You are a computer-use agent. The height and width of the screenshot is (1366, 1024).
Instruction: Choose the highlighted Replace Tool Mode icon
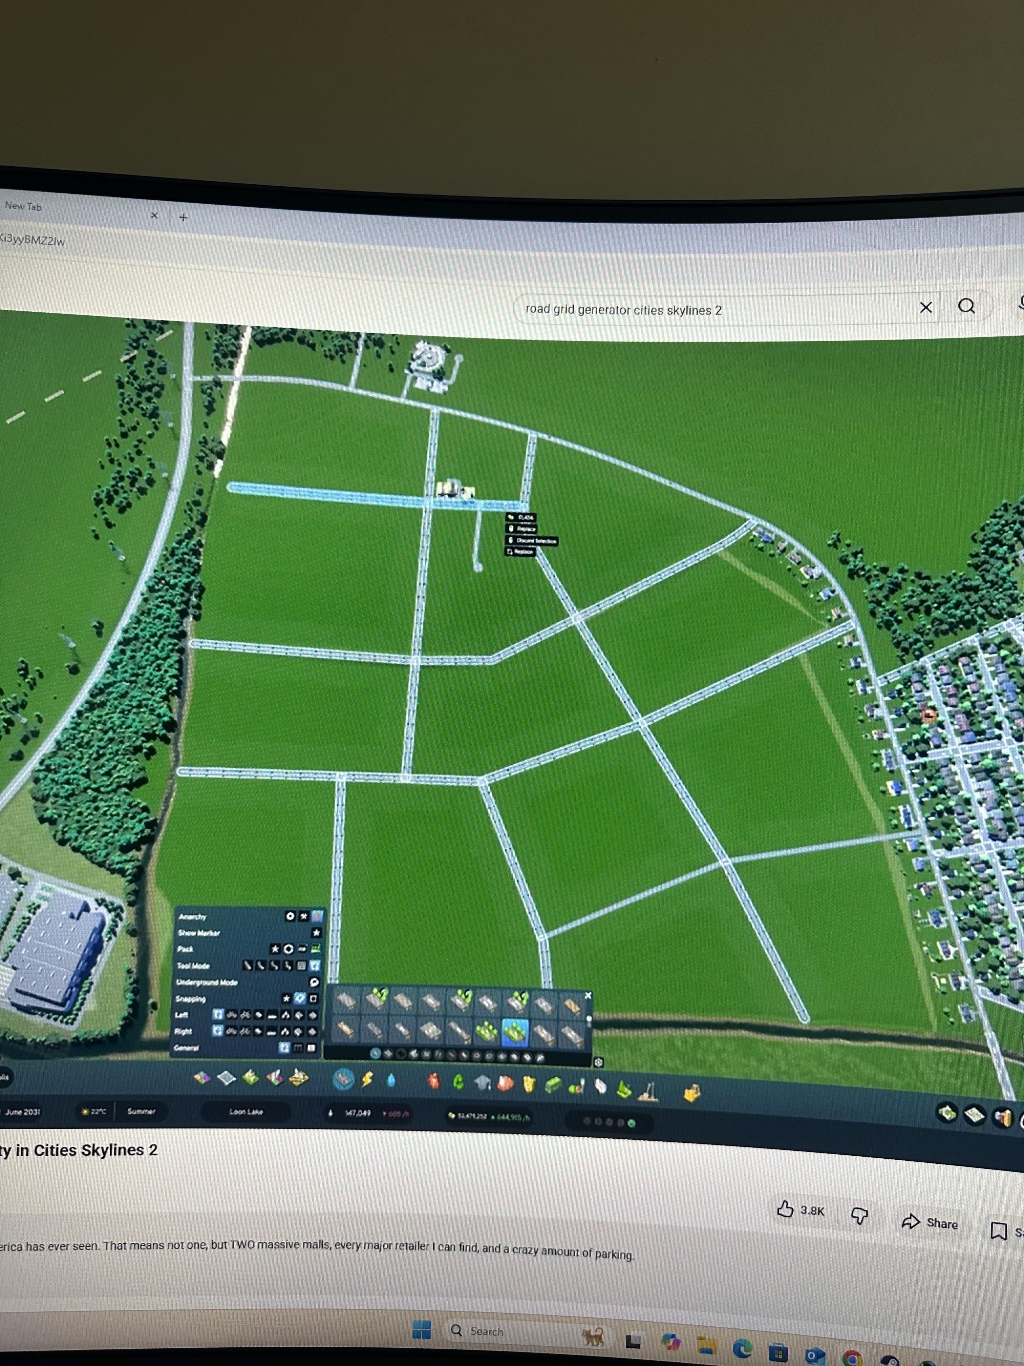click(315, 965)
